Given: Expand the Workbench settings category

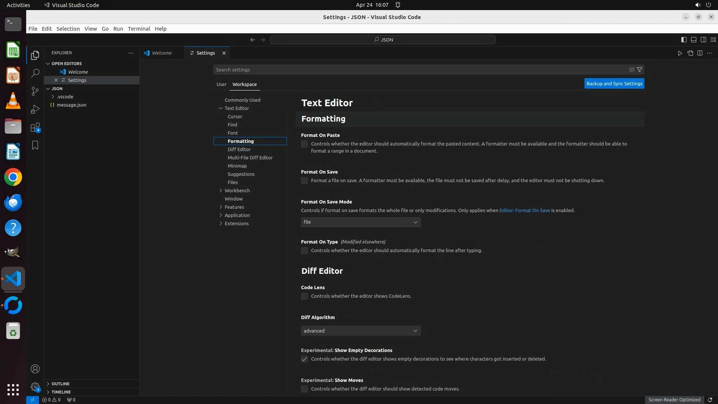Looking at the screenshot, I should point(237,190).
